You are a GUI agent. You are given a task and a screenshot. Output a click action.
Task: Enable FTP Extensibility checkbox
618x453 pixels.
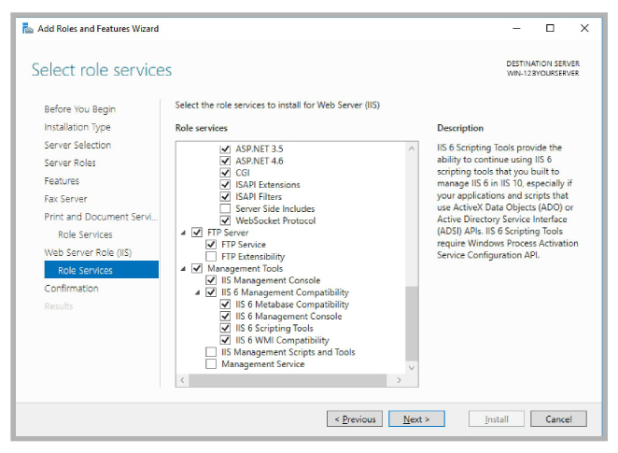coord(211,256)
